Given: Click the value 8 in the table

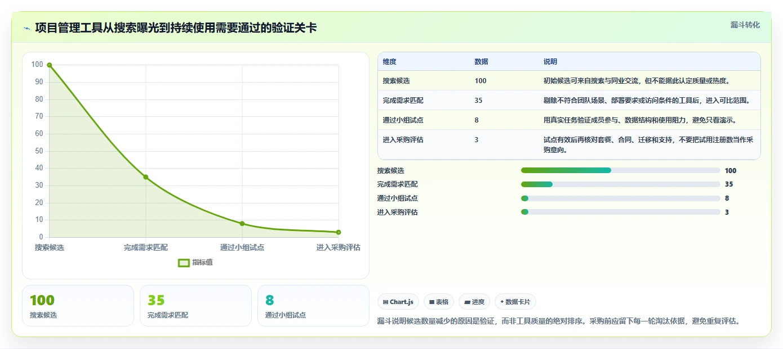Looking at the screenshot, I should pos(477,120).
